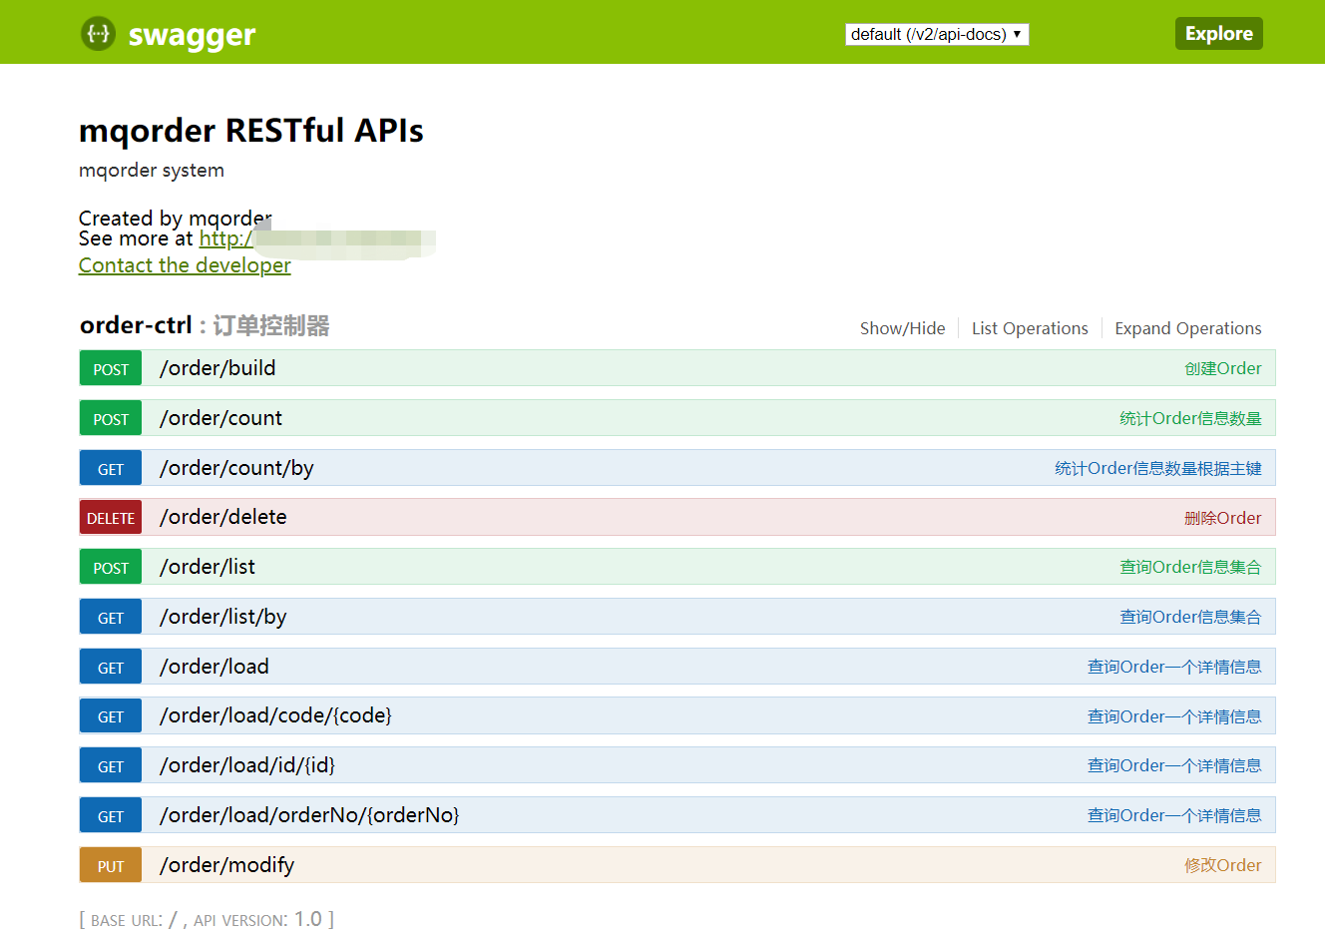Viewport: 1325px width, 935px height.
Task: Click the 修改Order description
Action: pos(1222,865)
